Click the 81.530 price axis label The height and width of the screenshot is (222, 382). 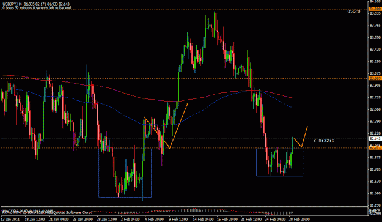(375, 181)
